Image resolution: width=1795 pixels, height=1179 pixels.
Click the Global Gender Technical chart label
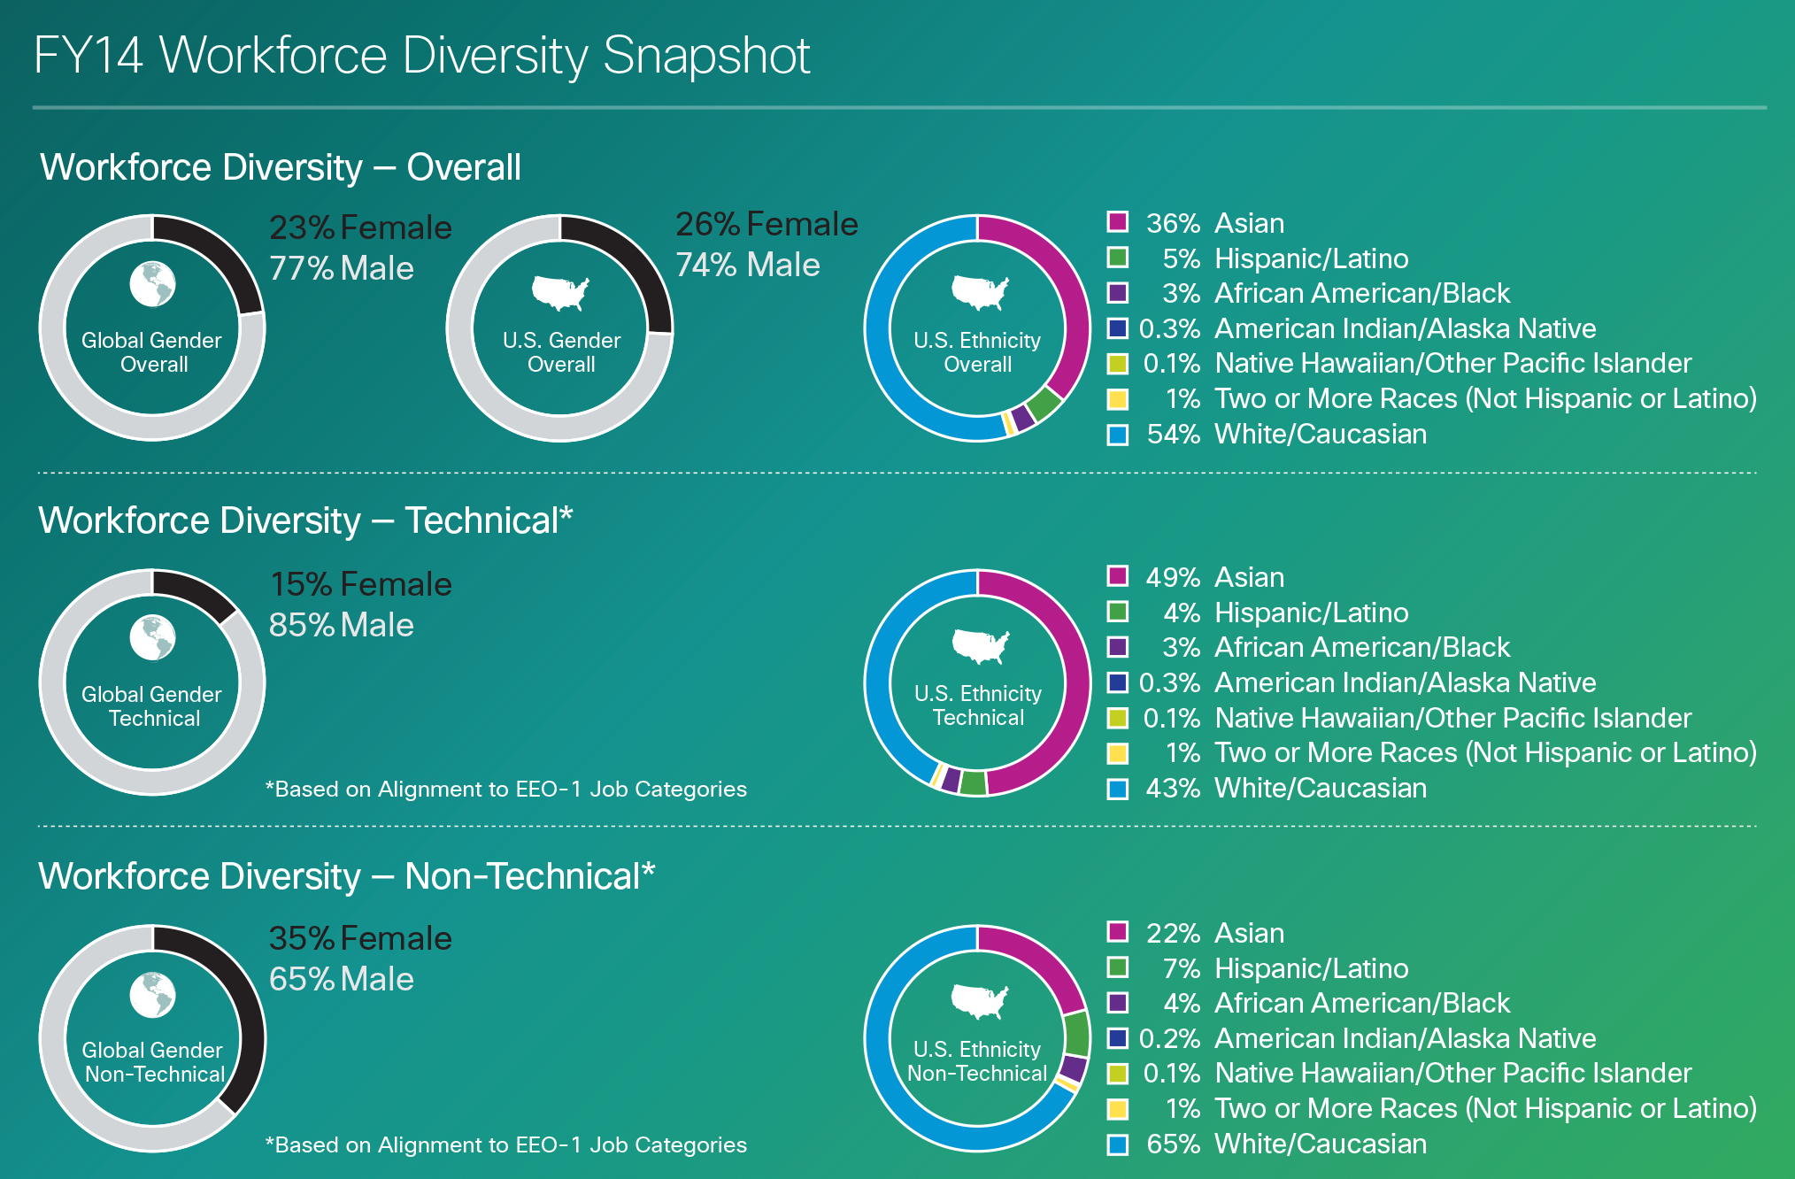click(x=152, y=706)
